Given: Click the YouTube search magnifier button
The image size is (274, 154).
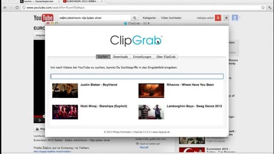Looking at the screenshot, I should tap(134, 18).
